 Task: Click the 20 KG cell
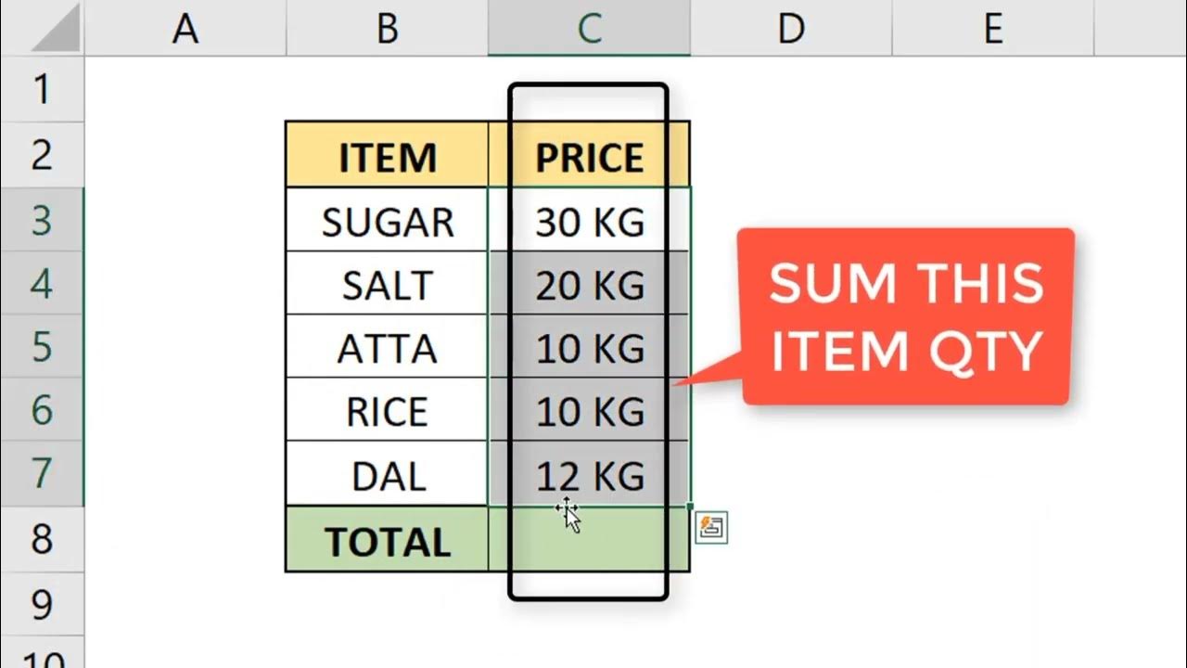pyautogui.click(x=589, y=284)
